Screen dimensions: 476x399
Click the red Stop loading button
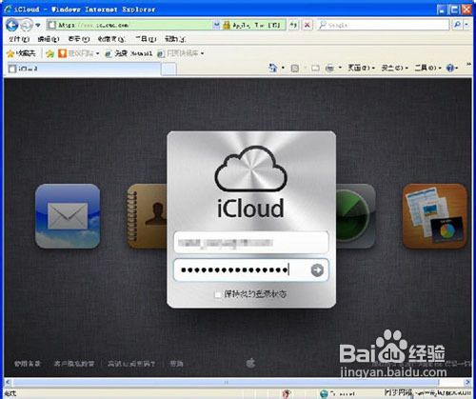[307, 25]
